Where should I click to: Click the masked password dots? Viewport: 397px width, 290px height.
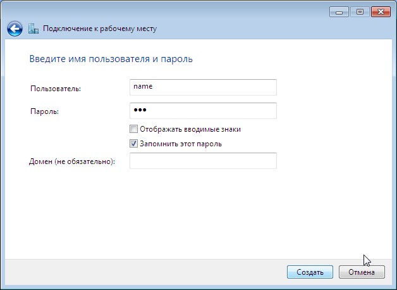coord(140,110)
